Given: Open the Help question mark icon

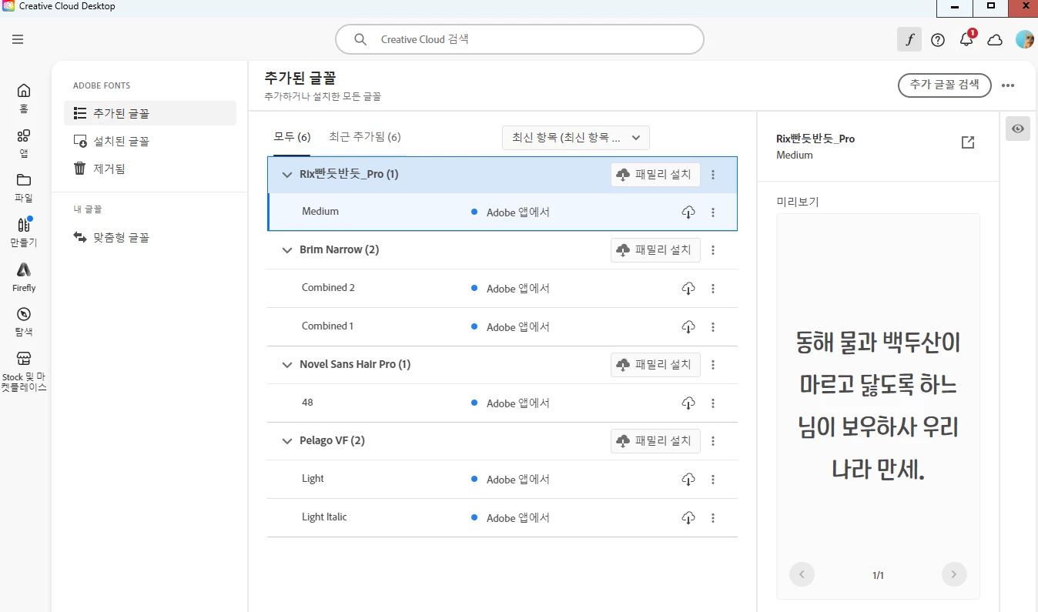Looking at the screenshot, I should [x=938, y=40].
